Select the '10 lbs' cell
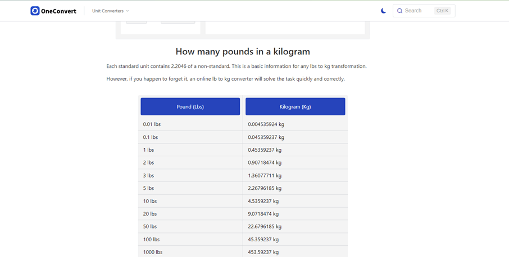This screenshot has width=509, height=257. point(190,201)
